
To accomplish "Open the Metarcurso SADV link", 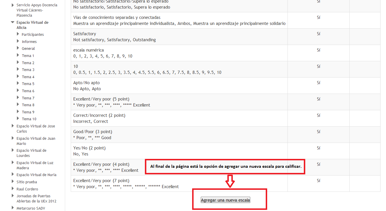I will point(31,208).
